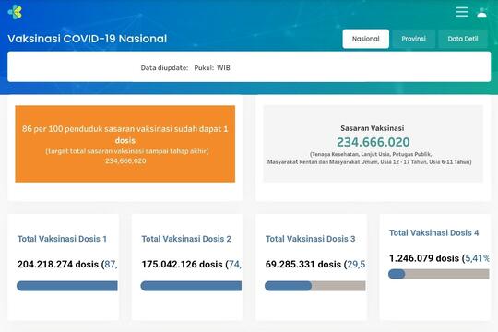The width and height of the screenshot is (498, 332).
Task: Click the orange 86 per 100 penduduk banner
Action: point(125,144)
